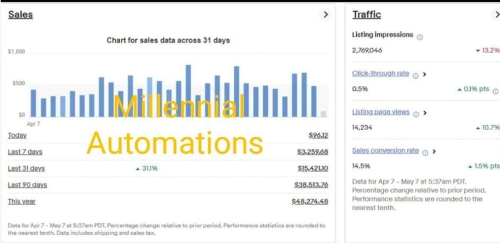Click the 14,234 page views value
500x243 pixels.
click(362, 128)
